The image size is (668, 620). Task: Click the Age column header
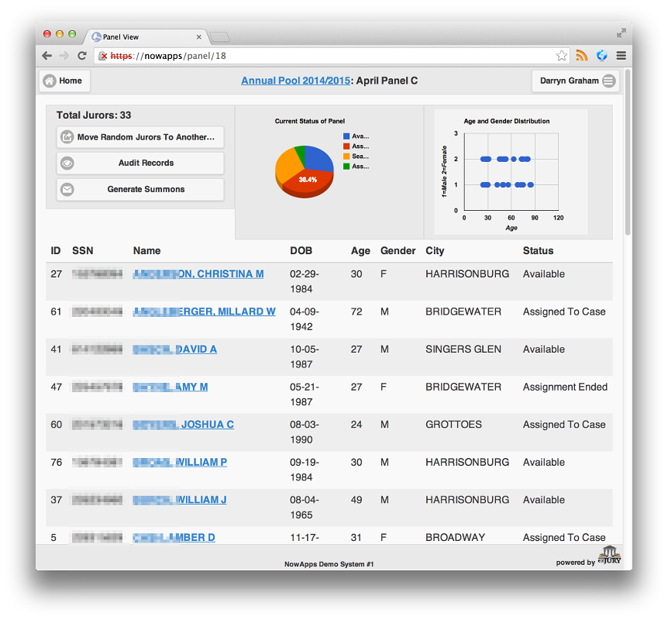(x=360, y=251)
